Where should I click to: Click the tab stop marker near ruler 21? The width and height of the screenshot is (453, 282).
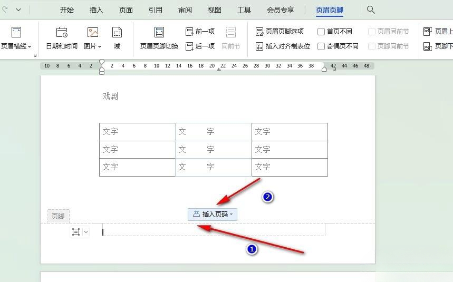pyautogui.click(x=219, y=70)
